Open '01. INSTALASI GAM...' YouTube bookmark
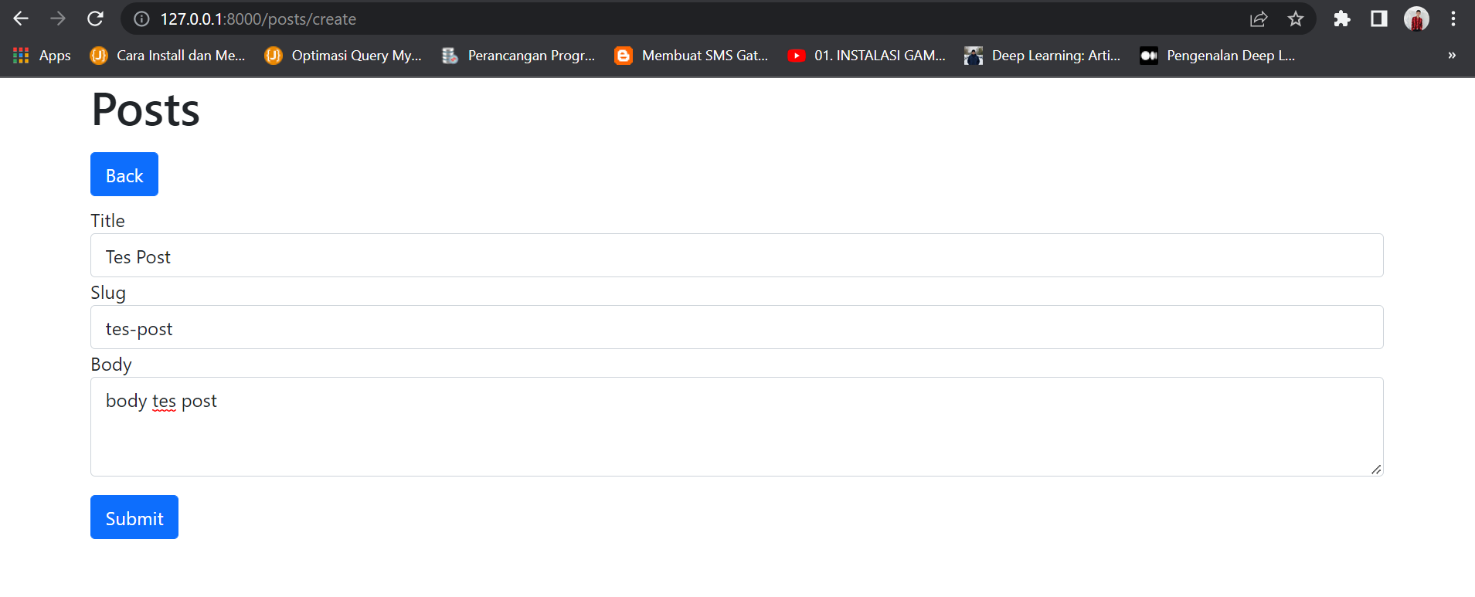1475x597 pixels. point(866,56)
